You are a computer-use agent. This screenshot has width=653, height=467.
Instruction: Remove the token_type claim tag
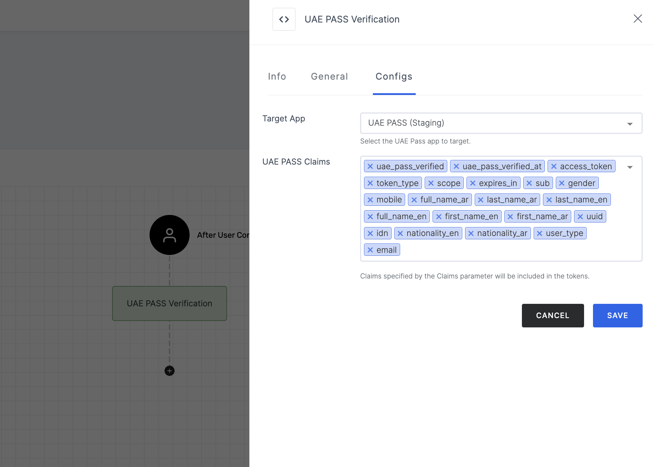pyautogui.click(x=370, y=183)
